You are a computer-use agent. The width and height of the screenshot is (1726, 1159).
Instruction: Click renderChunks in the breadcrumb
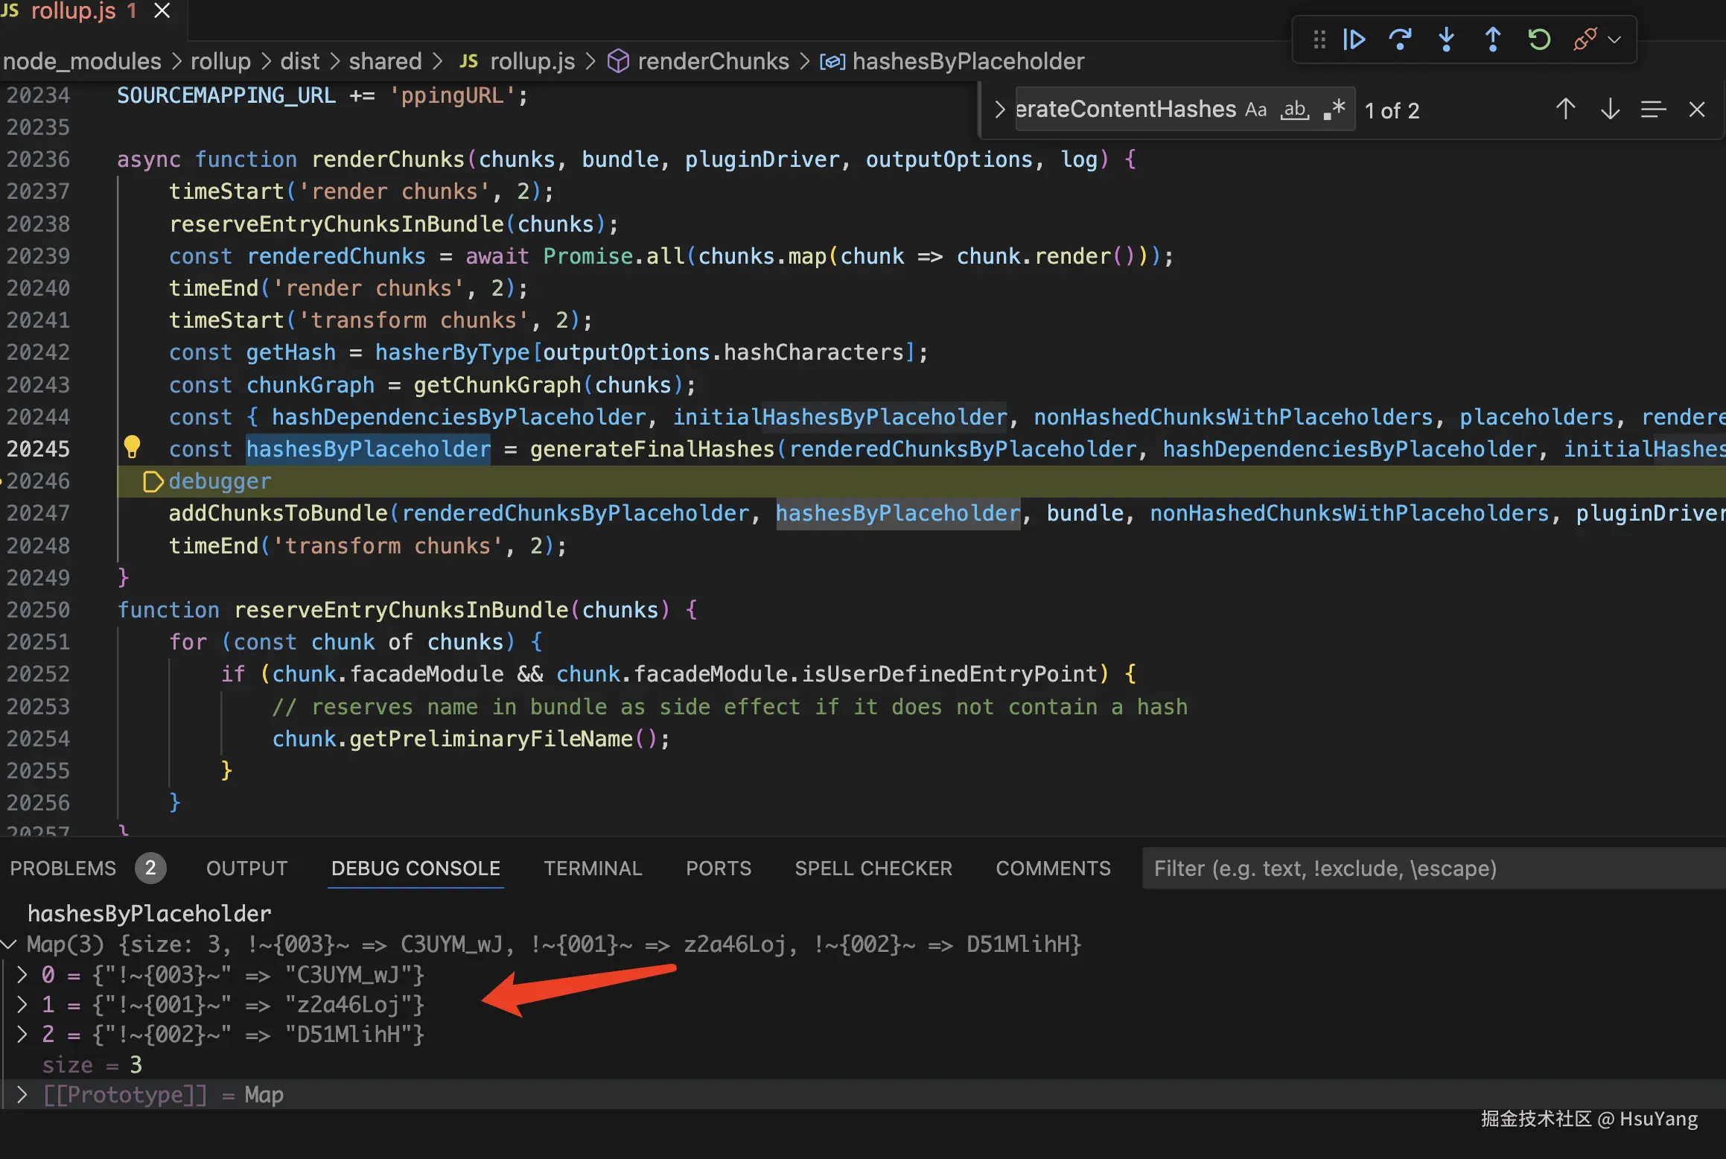click(x=713, y=61)
